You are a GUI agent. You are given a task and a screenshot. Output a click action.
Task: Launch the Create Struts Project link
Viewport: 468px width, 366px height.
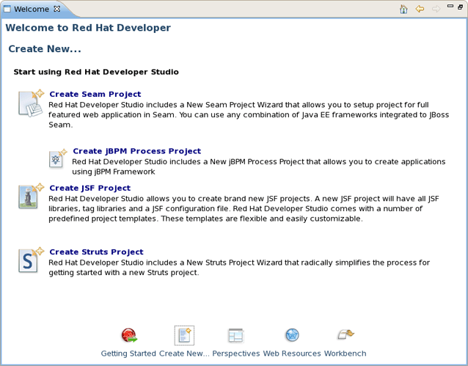pyautogui.click(x=96, y=252)
